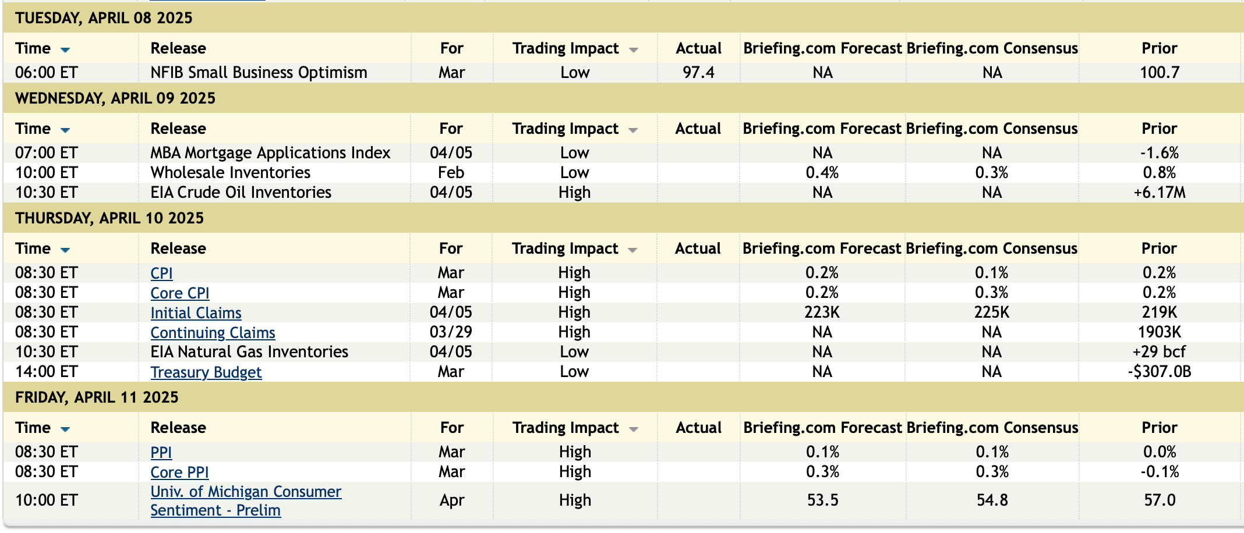
Task: Open the Core CPI link
Action: click(x=179, y=293)
